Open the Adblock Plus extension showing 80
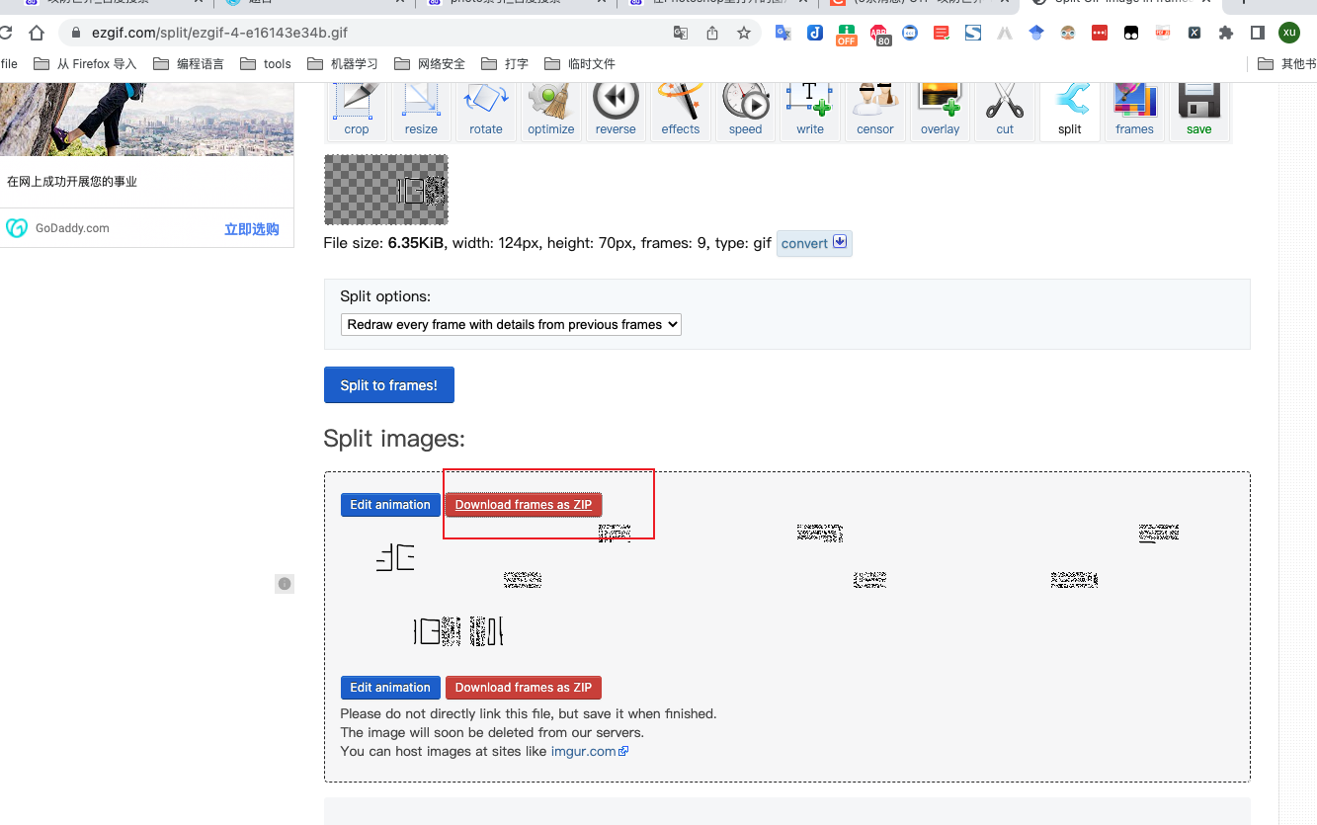 coord(878,35)
